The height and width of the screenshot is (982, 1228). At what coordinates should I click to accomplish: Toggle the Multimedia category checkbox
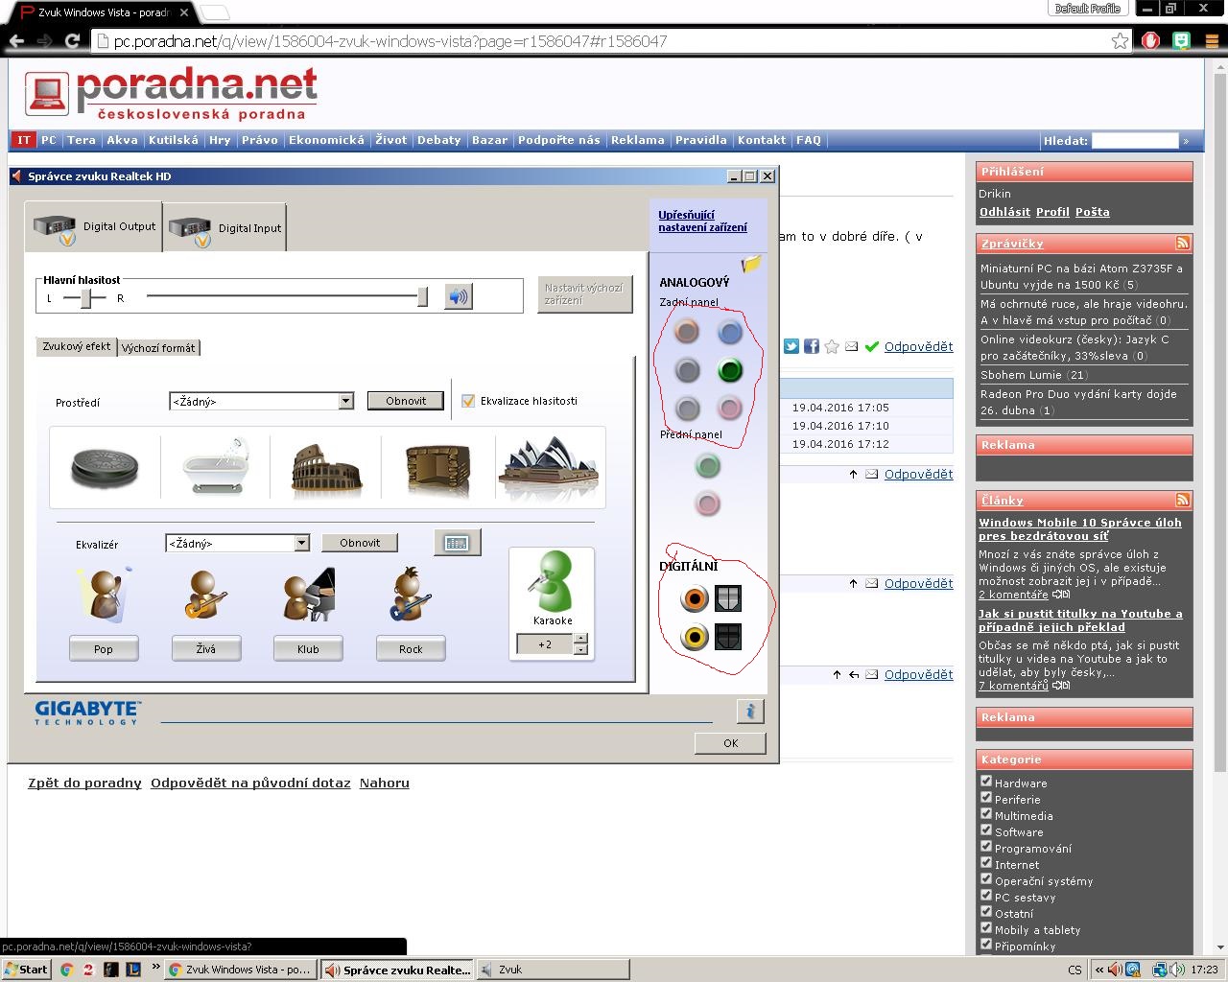point(985,814)
